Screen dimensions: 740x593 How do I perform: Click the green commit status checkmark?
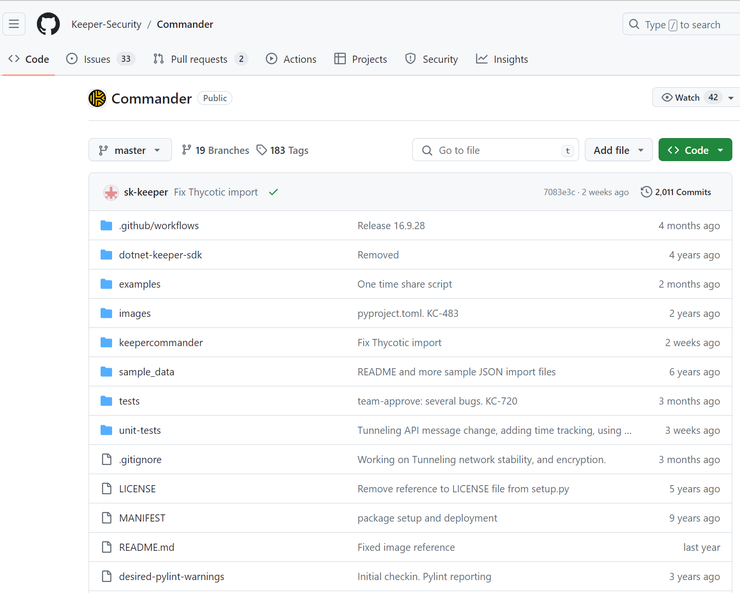pos(273,192)
